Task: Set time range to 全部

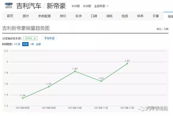Action: pyautogui.click(x=38, y=44)
